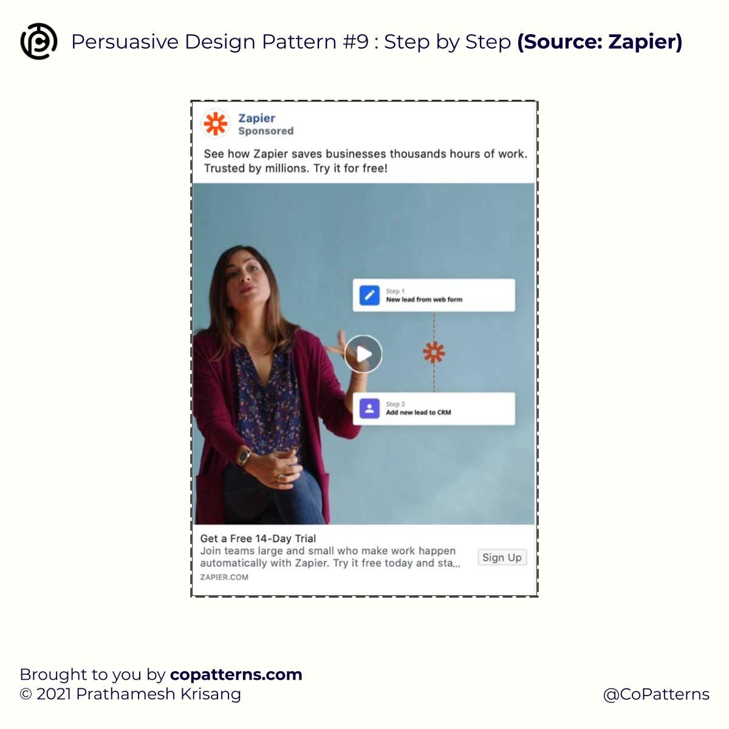Click the blue pencil Step 1 icon
Screen dimensions: 729x729
(x=369, y=295)
